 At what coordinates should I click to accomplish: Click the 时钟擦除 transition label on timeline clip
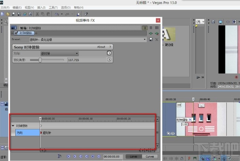point(182,120)
